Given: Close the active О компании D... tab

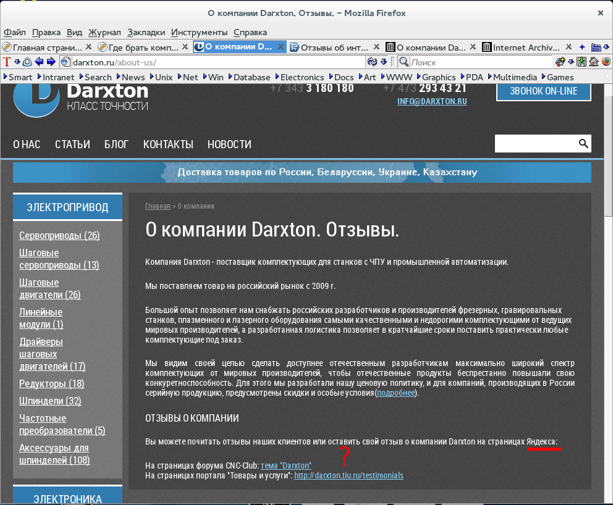Looking at the screenshot, I should (281, 47).
